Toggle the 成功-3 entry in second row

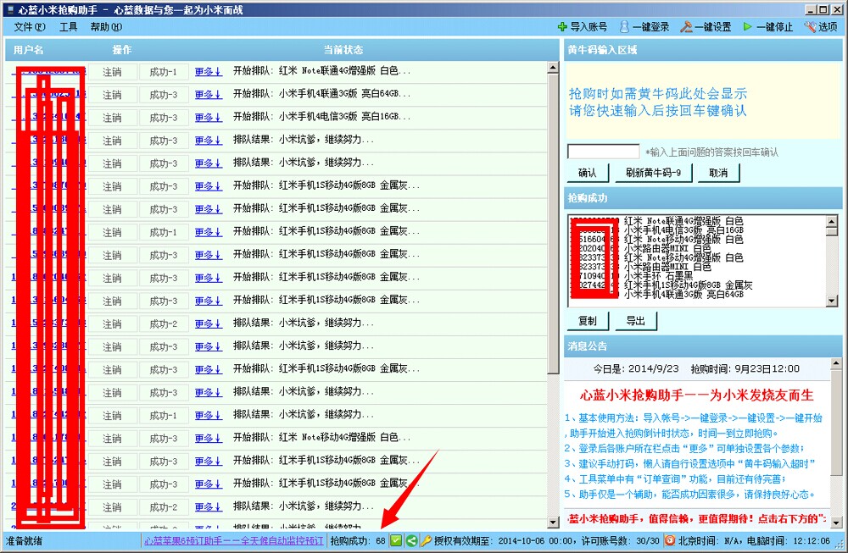coord(164,95)
